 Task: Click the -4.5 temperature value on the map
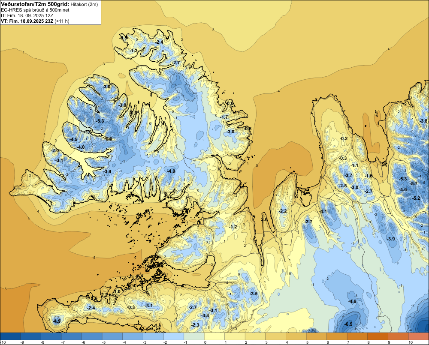[73, 139]
